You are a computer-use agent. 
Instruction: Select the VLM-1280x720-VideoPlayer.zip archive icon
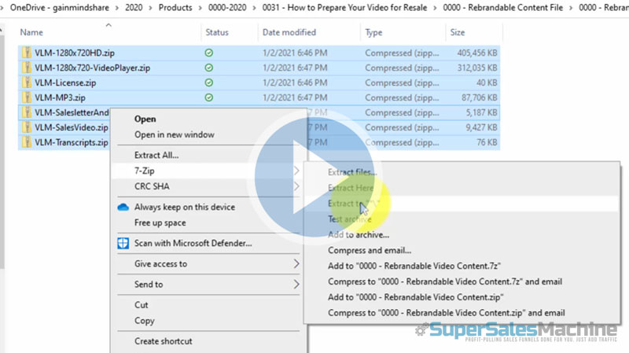27,68
